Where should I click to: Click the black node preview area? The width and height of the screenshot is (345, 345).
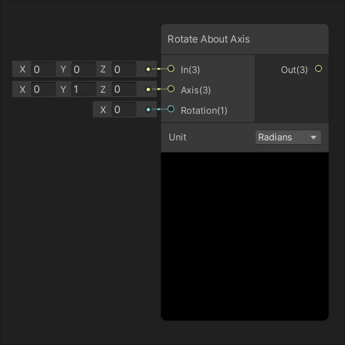tap(245, 236)
